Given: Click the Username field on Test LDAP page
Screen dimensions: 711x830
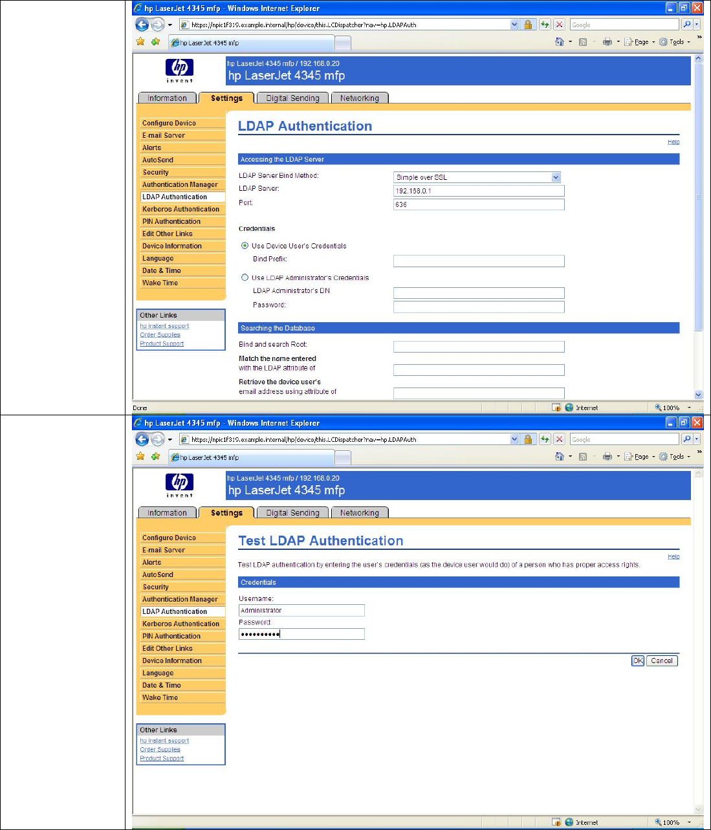Looking at the screenshot, I should [x=301, y=610].
